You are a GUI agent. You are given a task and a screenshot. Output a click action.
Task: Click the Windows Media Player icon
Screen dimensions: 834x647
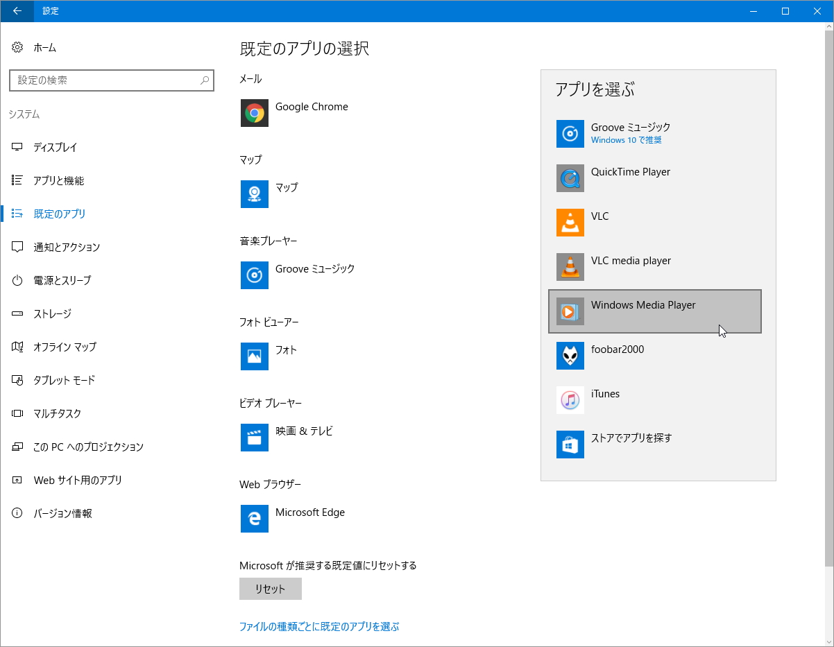click(x=570, y=311)
